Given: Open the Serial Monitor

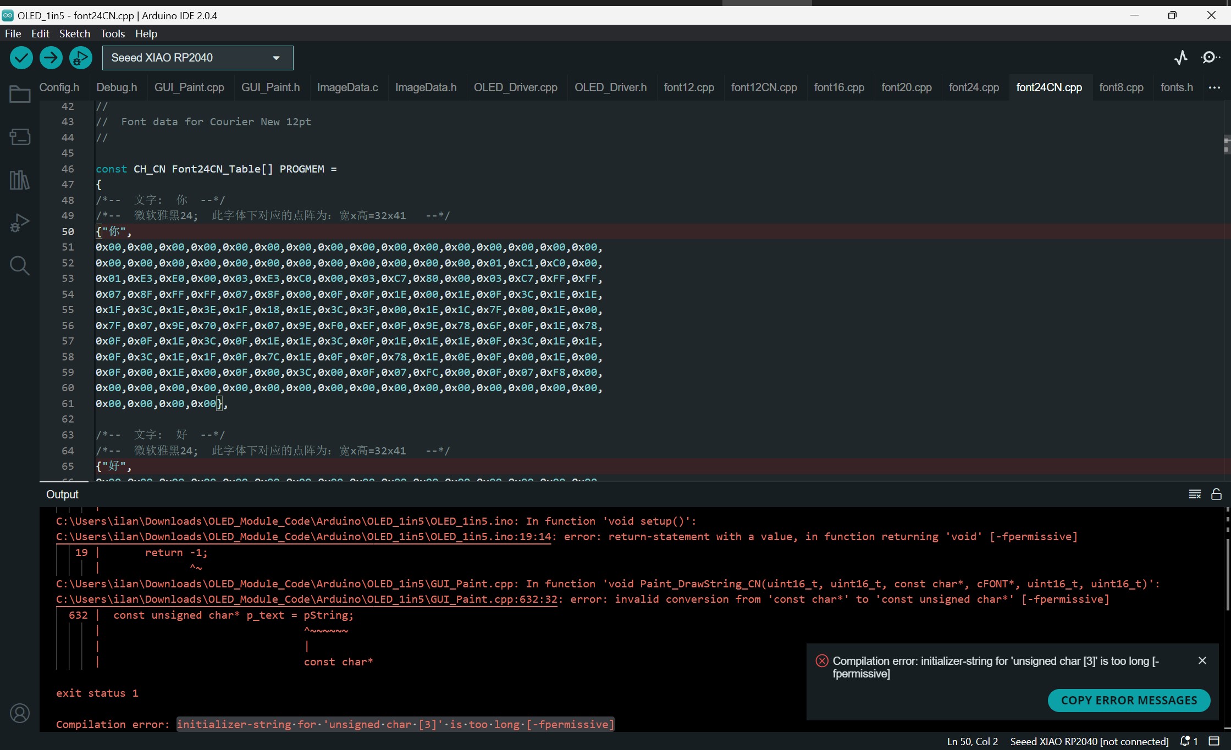Looking at the screenshot, I should pos(1210,58).
